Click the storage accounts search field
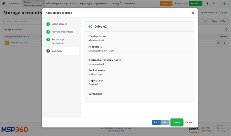This screenshot has width=231, height=136. tap(23, 21)
